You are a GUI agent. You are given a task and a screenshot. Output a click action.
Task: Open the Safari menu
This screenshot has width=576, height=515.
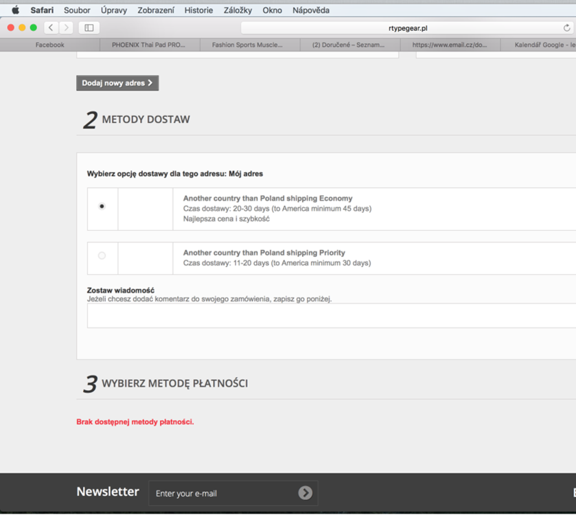pos(42,10)
